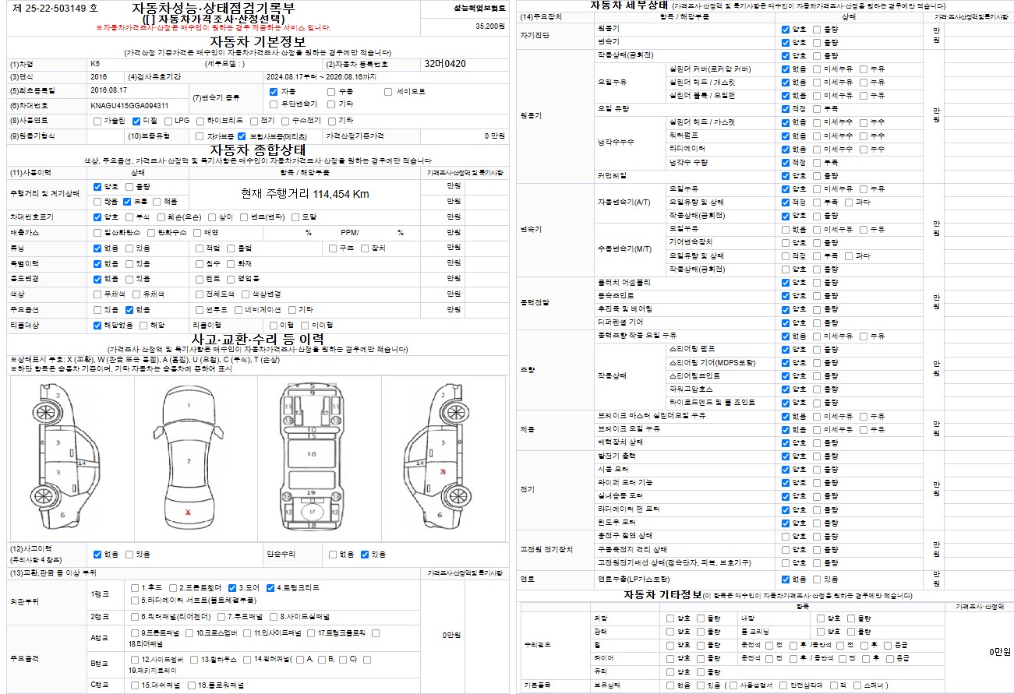This screenshot has height=694, width=1014.
Task: Uncheck the 보험사보증 checkbox
Action: coord(242,136)
